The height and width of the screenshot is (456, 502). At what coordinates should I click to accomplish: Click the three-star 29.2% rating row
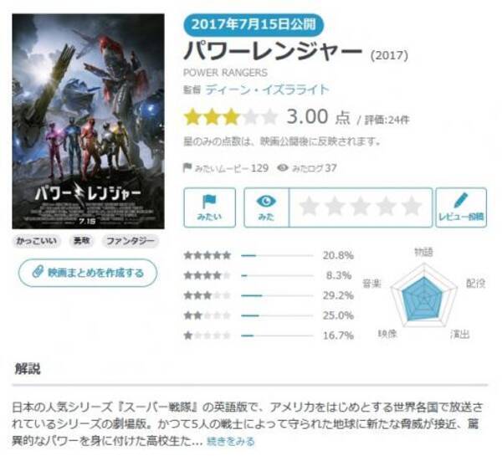[x=269, y=295]
